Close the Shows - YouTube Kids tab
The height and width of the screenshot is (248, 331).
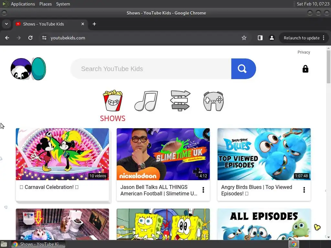83,24
